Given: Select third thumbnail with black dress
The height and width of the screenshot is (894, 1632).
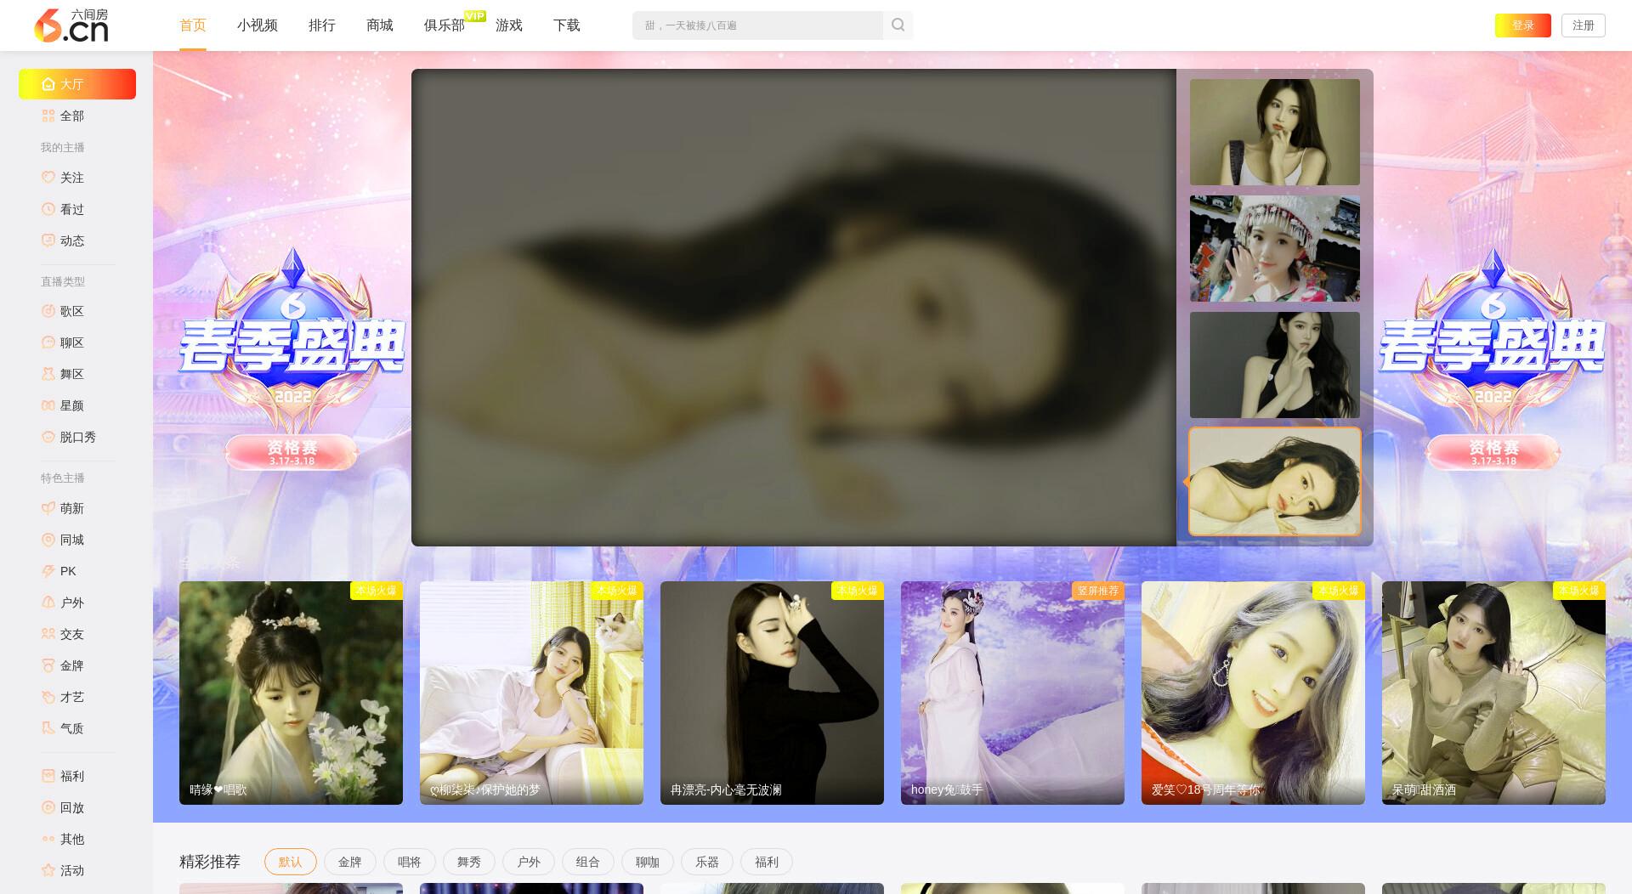Looking at the screenshot, I should (1275, 365).
